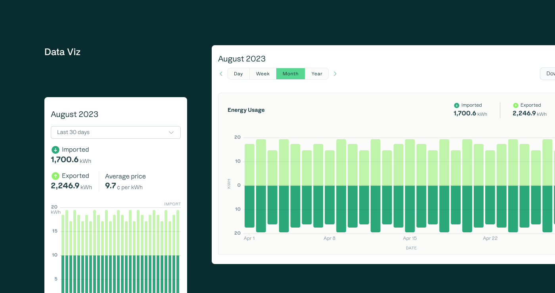Click the chevron arrow inside the date range selector
Screen dimensions: 555x293
(171, 132)
